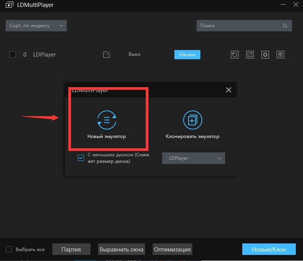Click the 'LDMultiPlayer' window title text
Image resolution: width=303 pixels, height=261 pixels.
click(x=35, y=5)
